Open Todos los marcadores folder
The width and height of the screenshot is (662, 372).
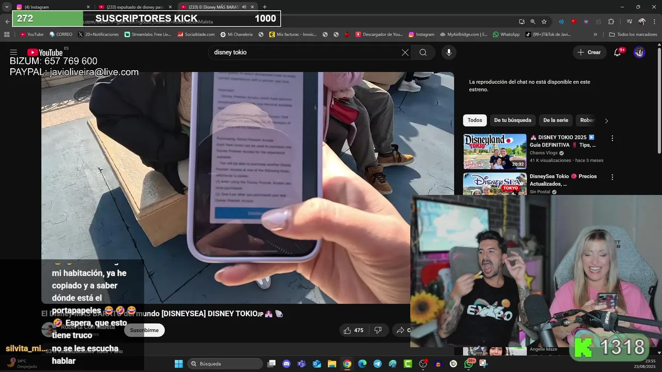pyautogui.click(x=633, y=34)
